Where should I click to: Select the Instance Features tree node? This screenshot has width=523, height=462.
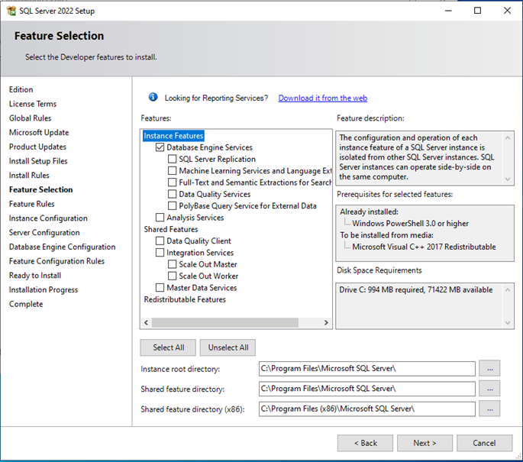pos(173,136)
